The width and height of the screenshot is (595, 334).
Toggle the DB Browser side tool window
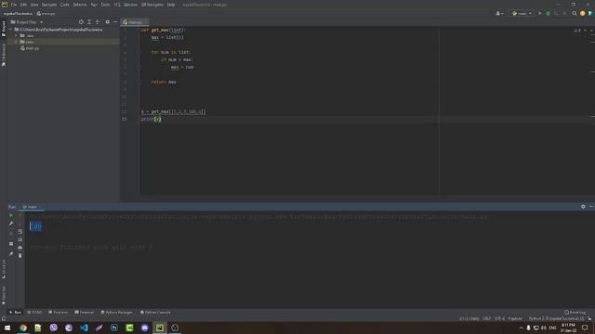(x=4, y=55)
